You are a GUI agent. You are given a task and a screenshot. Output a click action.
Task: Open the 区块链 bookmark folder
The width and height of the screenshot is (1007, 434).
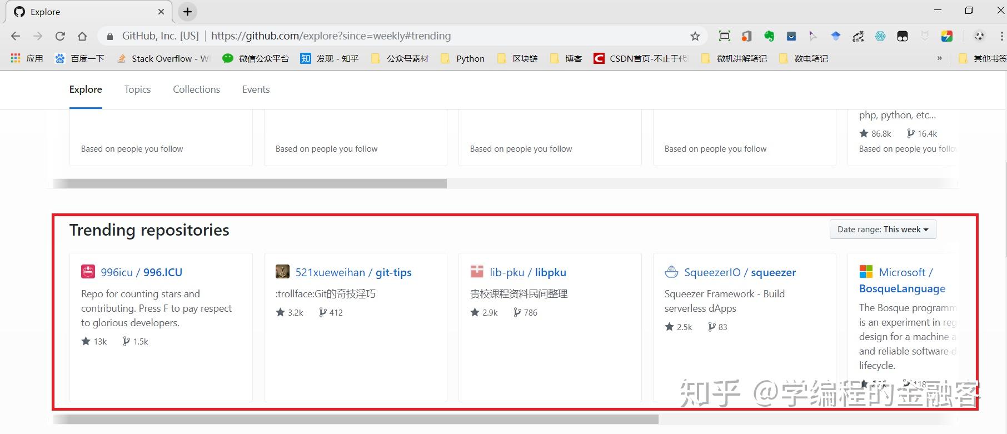pos(517,58)
